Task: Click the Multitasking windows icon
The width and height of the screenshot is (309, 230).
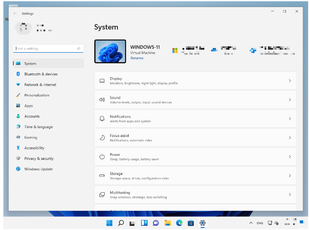Action: (x=102, y=195)
